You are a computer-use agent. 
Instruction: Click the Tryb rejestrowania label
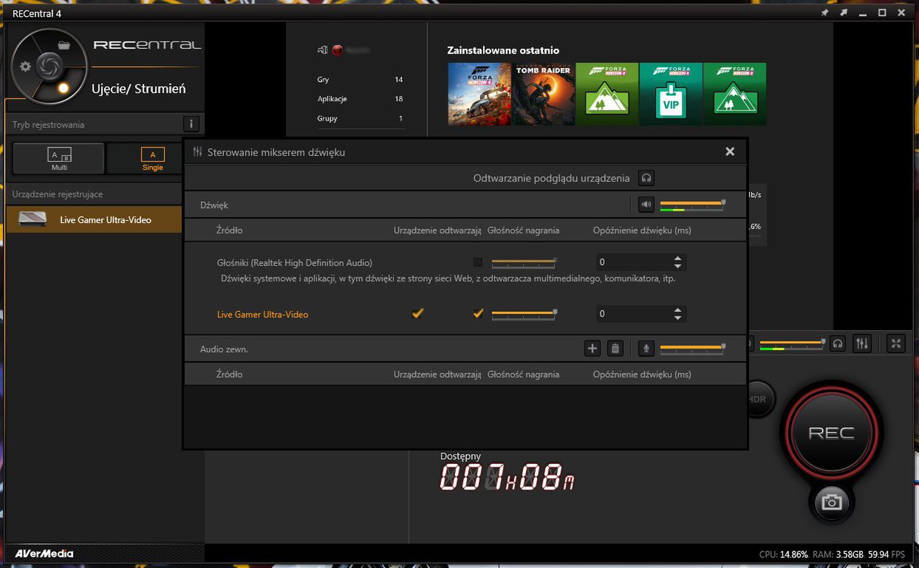coord(48,125)
